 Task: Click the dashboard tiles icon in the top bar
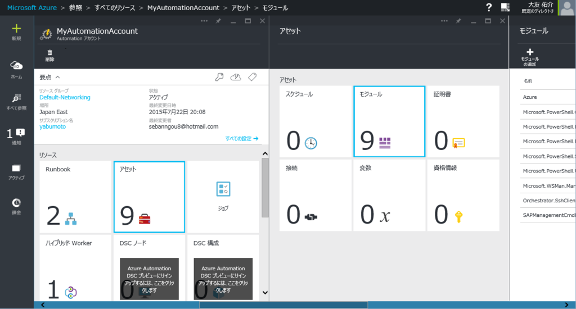[506, 7]
